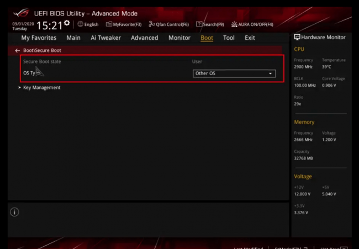Image resolution: width=359 pixels, height=249 pixels.
Task: Click the +5V reading 5.040 V
Action: coord(329,194)
